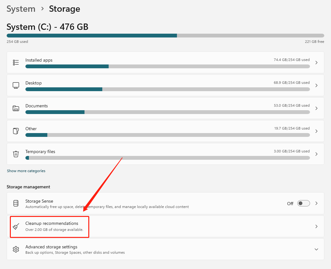Open the Temporary files category
The height and width of the screenshot is (269, 331).
(x=40, y=151)
